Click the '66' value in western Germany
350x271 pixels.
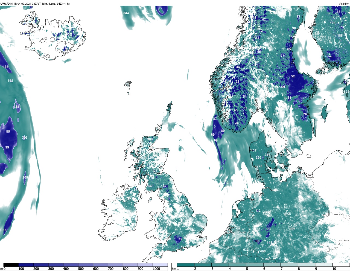(257, 241)
